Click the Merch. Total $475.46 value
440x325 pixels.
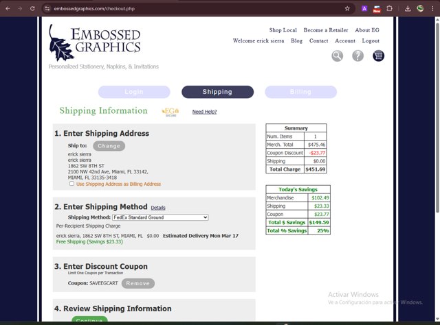click(x=316, y=145)
